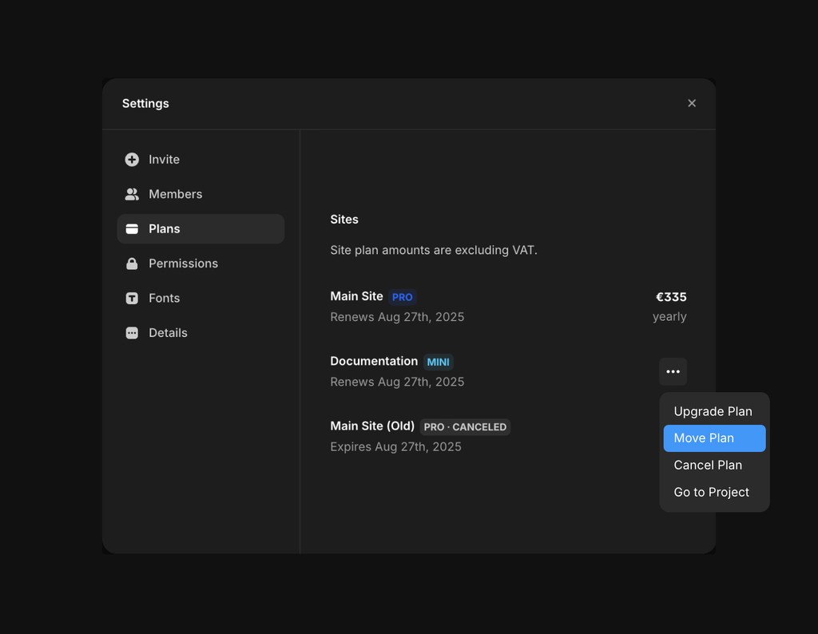Click the PRO · CANCELED badge
Screen dimensions: 818x634
click(465, 426)
